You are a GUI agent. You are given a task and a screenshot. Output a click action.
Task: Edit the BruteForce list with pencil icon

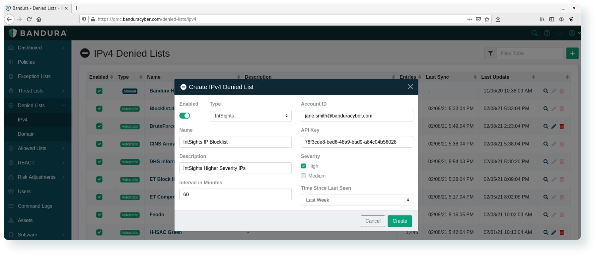click(554, 126)
